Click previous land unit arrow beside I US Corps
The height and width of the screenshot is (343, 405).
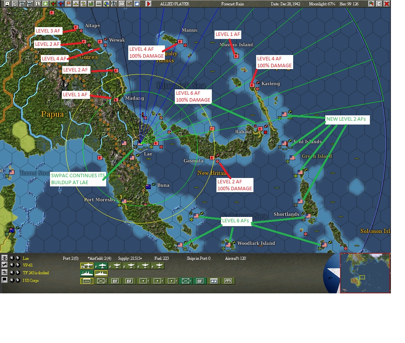coord(12,280)
